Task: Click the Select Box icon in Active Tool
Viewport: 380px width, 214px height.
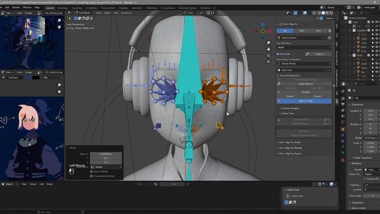Action: (288, 196)
